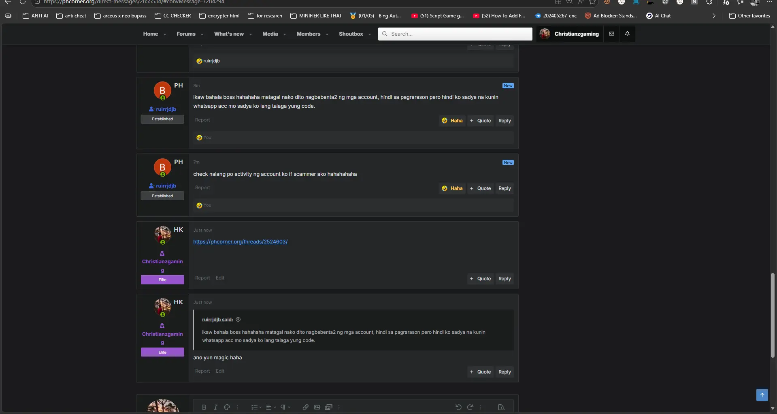Open the Shoutbox menu
Screen dimensions: 777x414
pyautogui.click(x=351, y=34)
